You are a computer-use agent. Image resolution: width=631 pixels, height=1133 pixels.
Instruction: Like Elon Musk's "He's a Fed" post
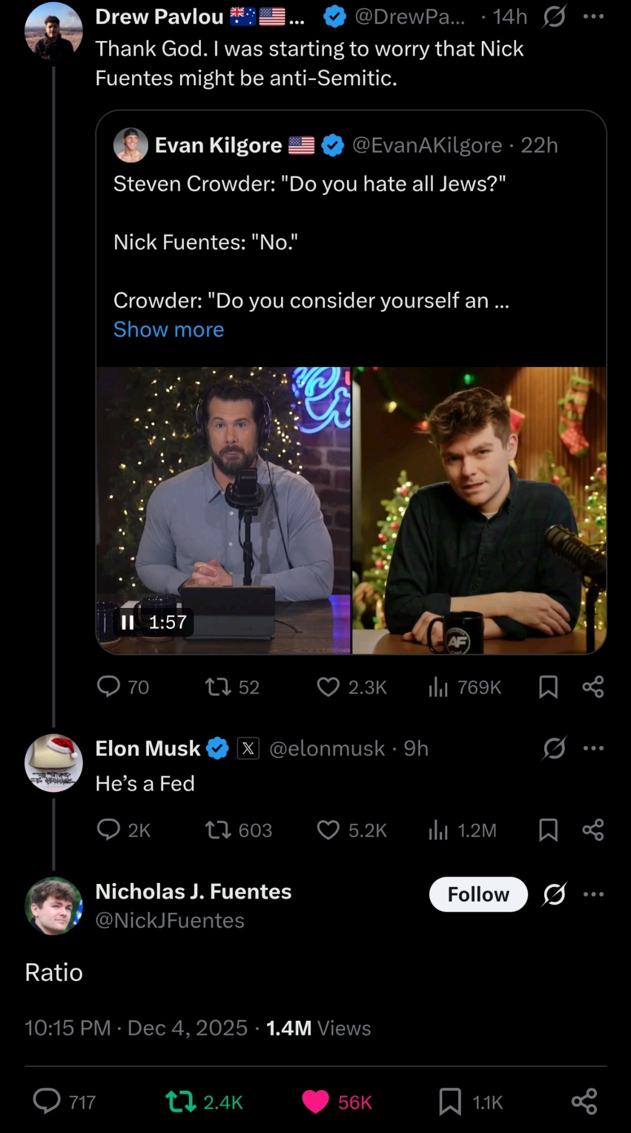tap(328, 829)
